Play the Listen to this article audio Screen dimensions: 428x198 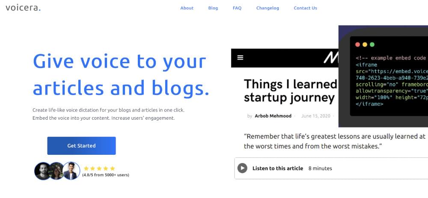pos(242,168)
